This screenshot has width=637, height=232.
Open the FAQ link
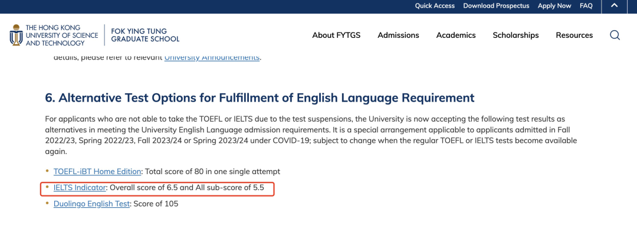(586, 6)
